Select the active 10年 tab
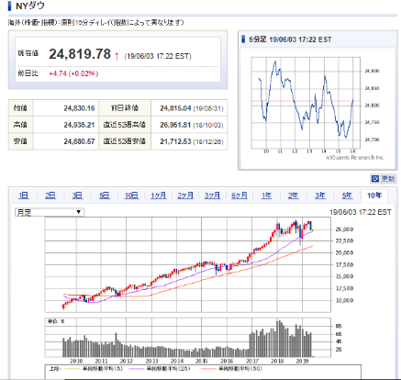The image size is (401, 380). click(x=374, y=196)
